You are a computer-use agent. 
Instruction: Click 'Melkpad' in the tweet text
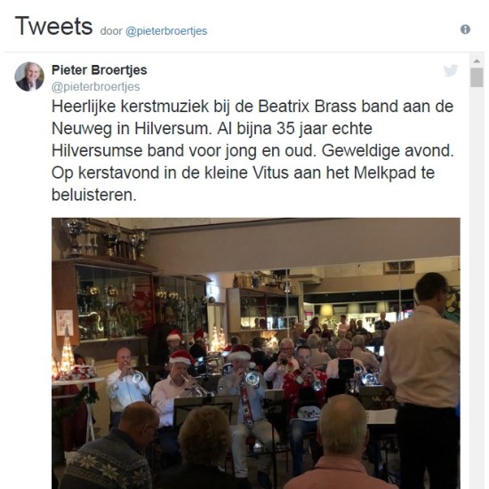(x=385, y=173)
